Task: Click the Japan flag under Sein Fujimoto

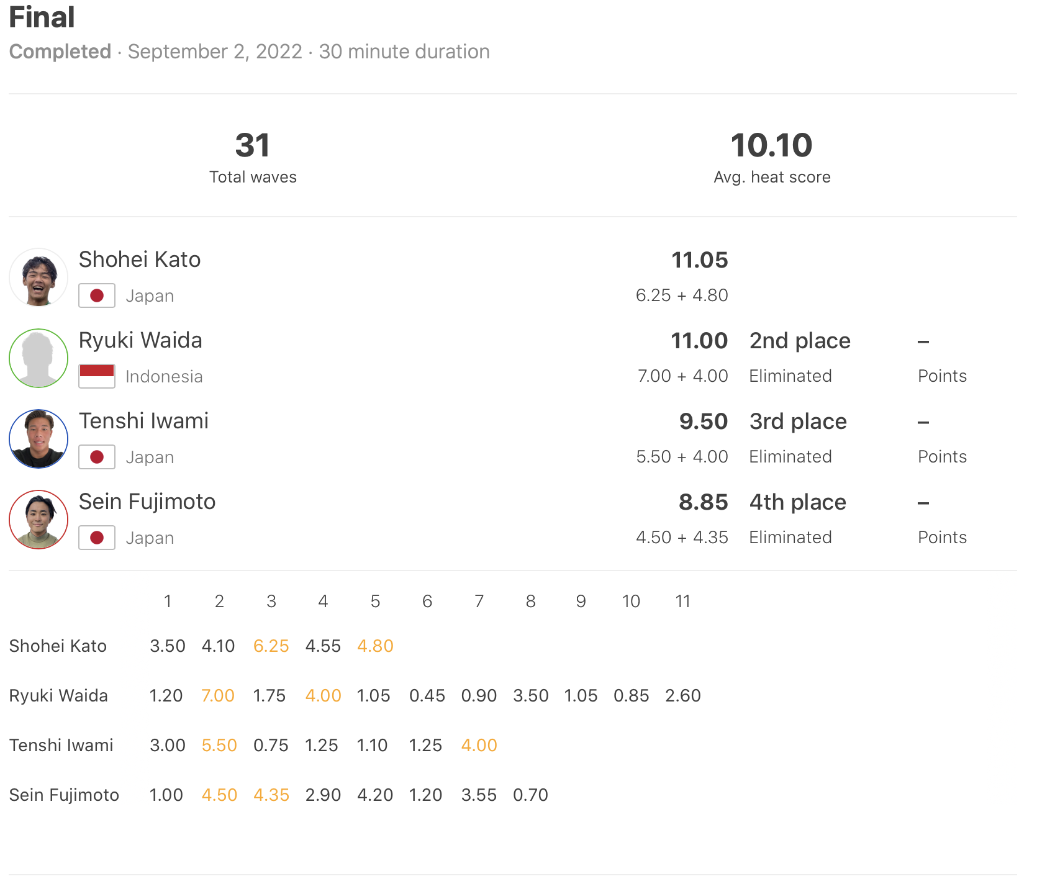Action: click(x=97, y=538)
